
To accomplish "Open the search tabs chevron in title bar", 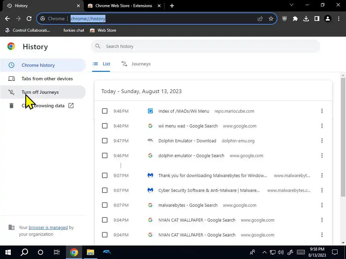I will pos(292,5).
